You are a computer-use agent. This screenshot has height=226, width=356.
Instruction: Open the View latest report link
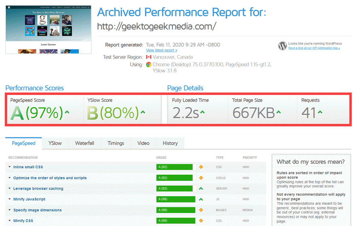tap(161, 51)
